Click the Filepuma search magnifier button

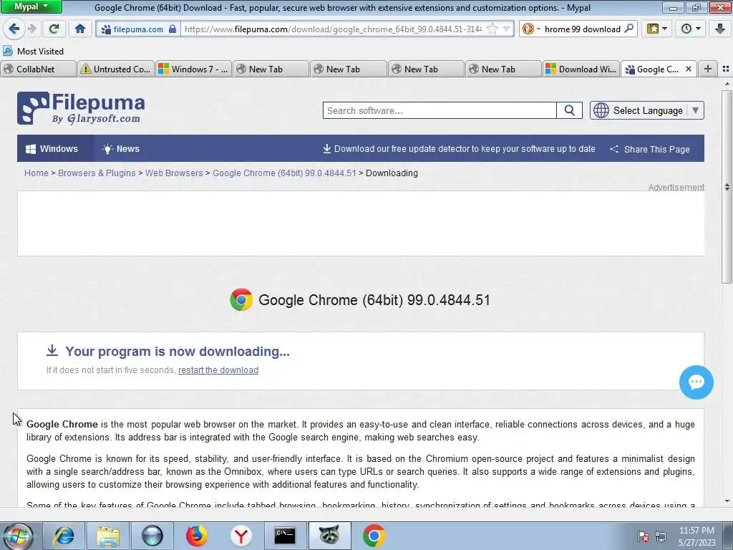point(569,110)
